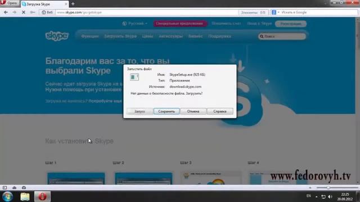Viewport: 360px width, 202px height.
Task: Click the application file icon in dialog
Action: 134,77
